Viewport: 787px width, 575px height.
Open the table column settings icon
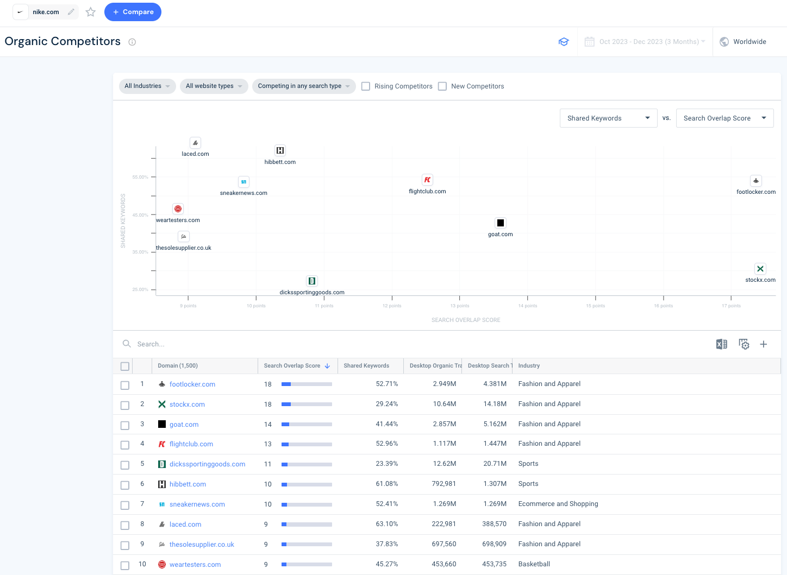point(744,344)
